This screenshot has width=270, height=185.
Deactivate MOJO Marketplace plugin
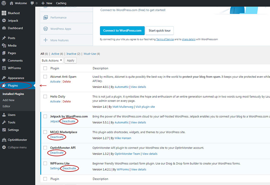pyautogui.click(x=57, y=137)
